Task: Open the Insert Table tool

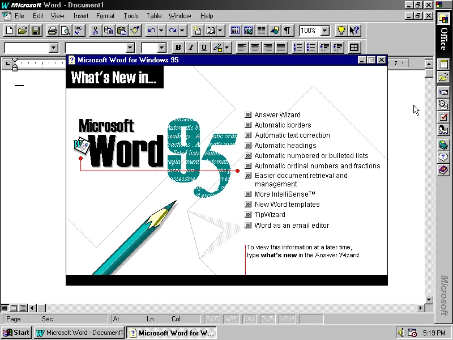Action: (x=236, y=30)
